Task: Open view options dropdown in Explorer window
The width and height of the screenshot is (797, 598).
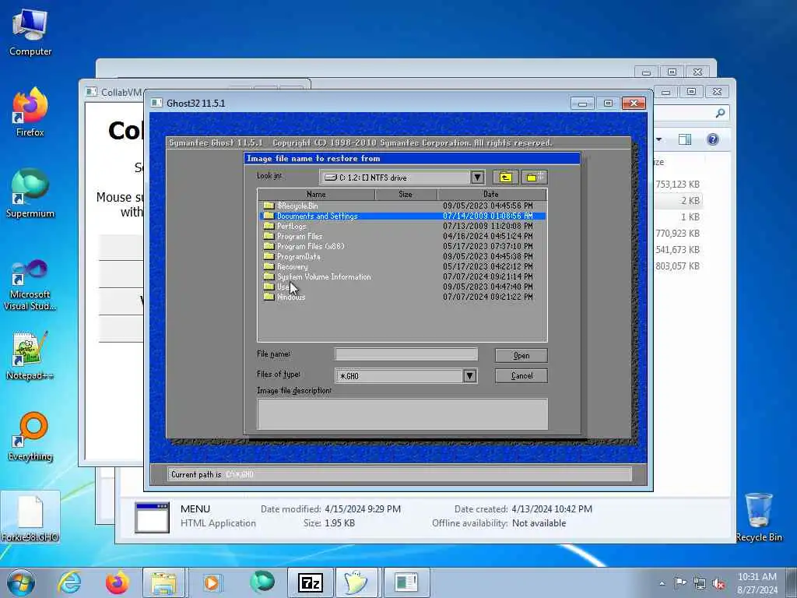Action: click(x=659, y=139)
